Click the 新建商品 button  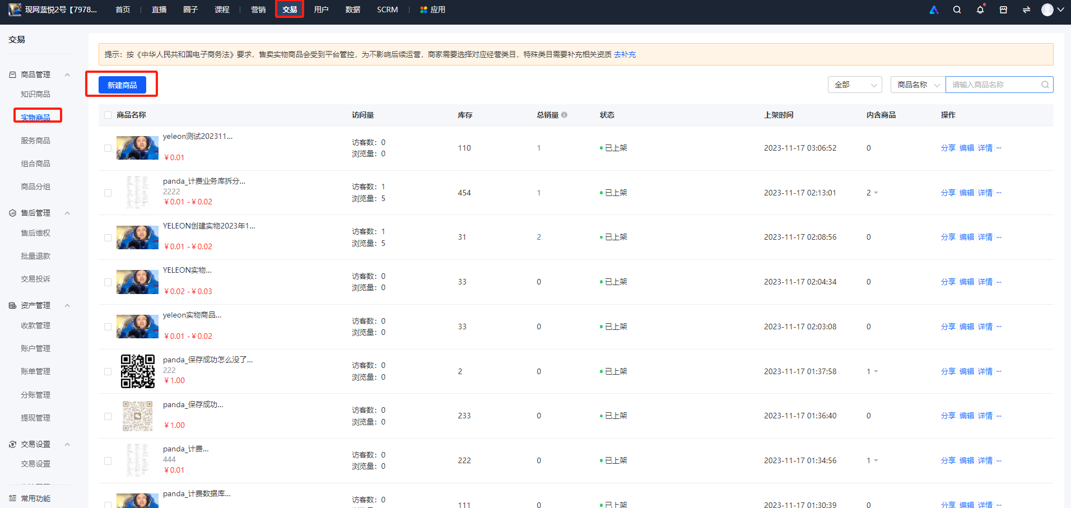[122, 85]
